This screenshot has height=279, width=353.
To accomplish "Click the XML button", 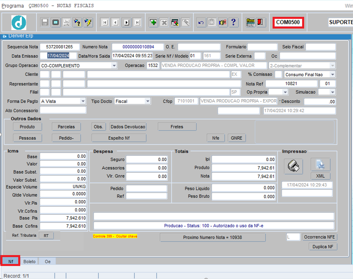I will (320, 176).
